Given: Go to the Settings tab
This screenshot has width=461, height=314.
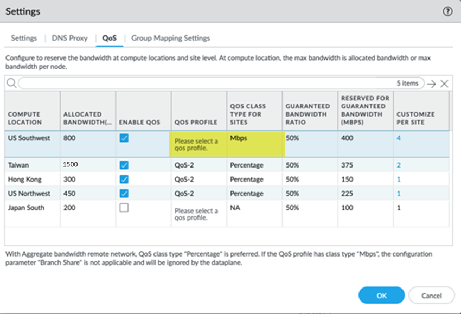Looking at the screenshot, I should [x=24, y=39].
